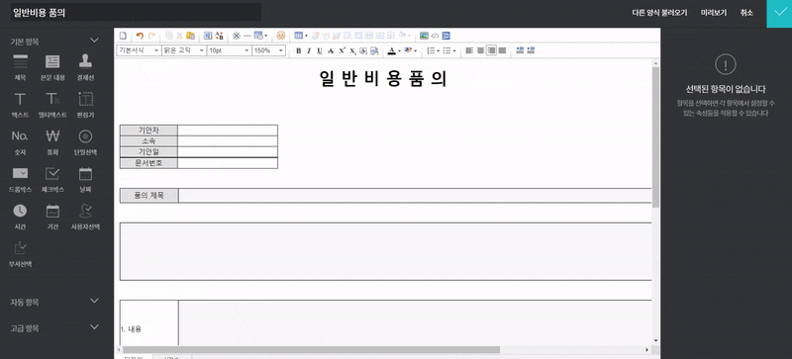The width and height of the screenshot is (792, 359).
Task: Align text left
Action: point(468,50)
